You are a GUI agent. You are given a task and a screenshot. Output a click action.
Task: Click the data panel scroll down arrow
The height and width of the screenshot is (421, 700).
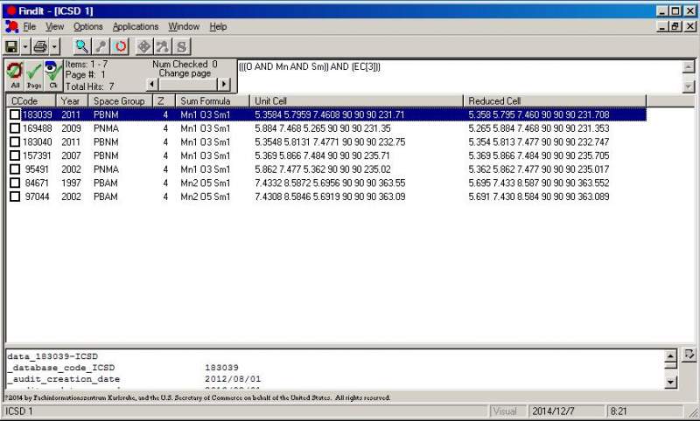(x=670, y=382)
